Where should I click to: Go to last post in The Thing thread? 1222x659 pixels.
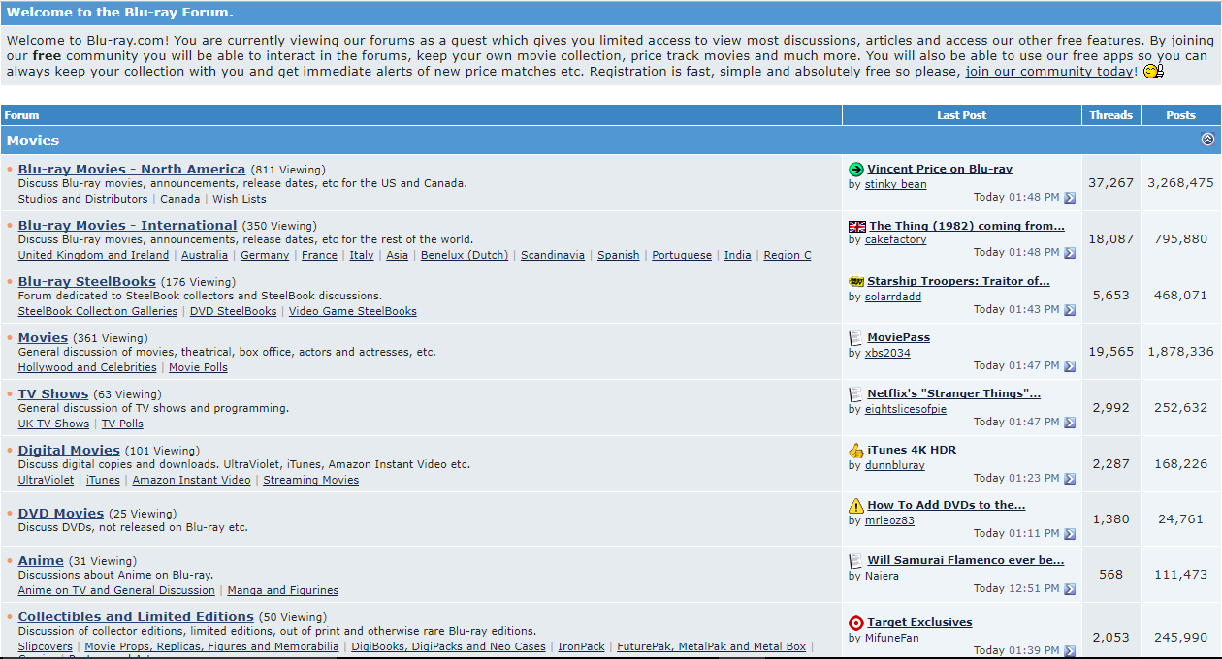pos(1070,253)
